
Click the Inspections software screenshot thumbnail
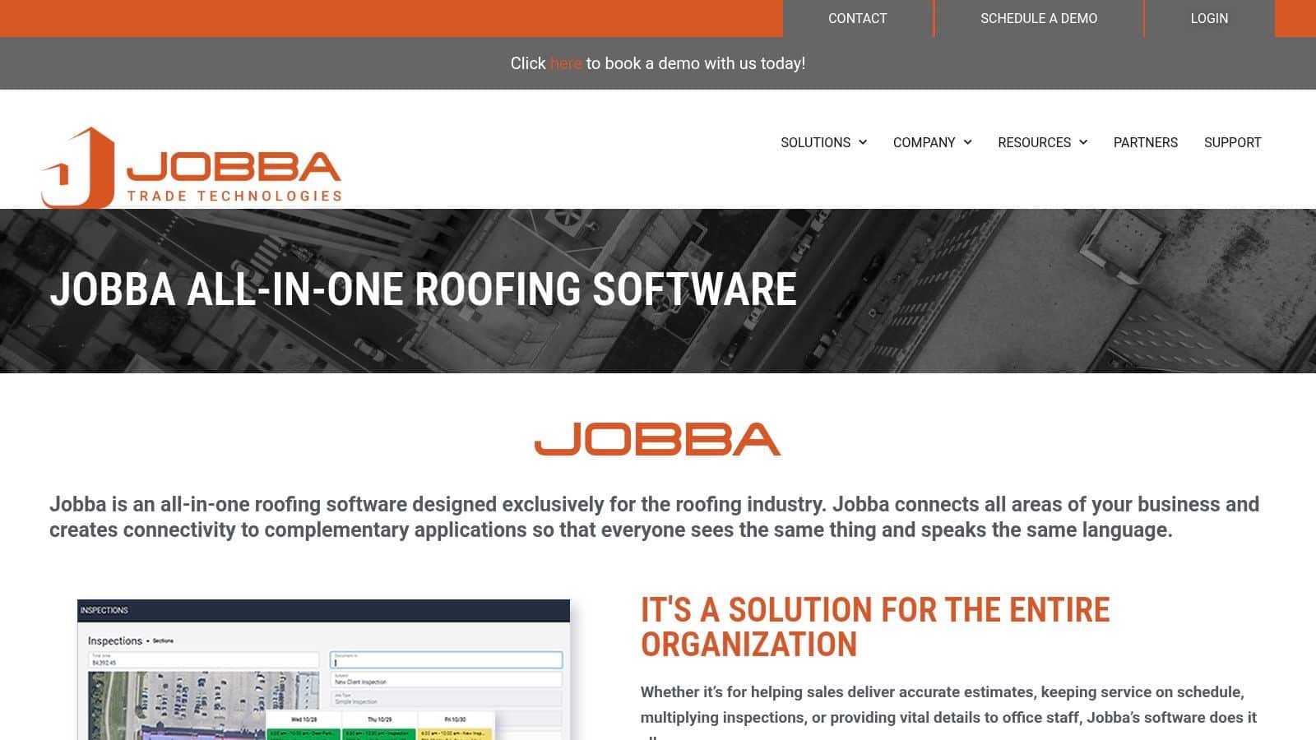[x=323, y=669]
